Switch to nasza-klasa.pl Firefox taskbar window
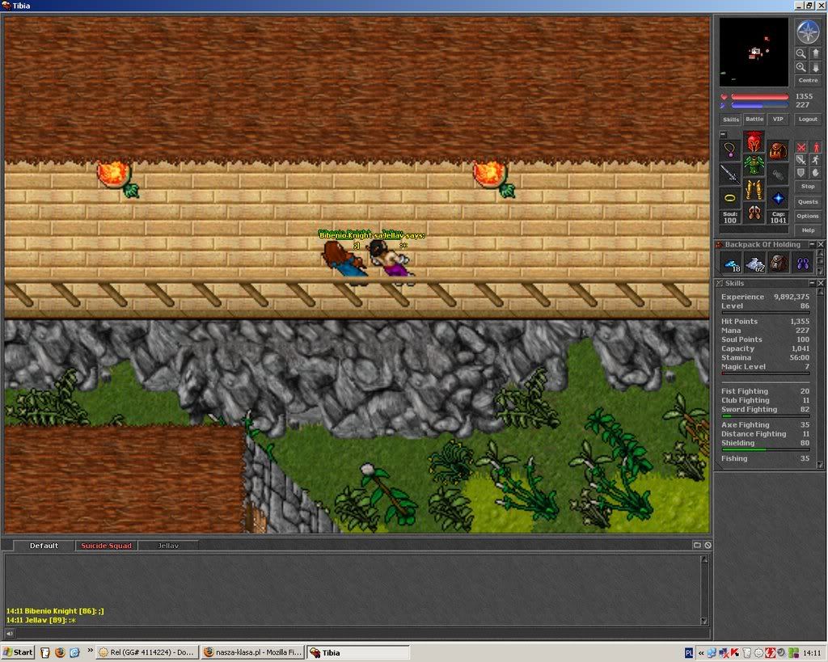Screen dimensions: 828x662 pos(253,652)
